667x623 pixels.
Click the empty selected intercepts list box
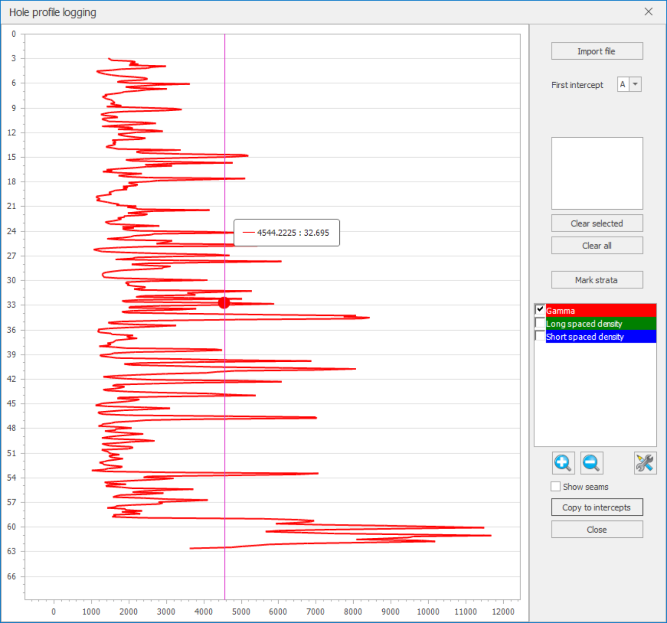click(597, 173)
